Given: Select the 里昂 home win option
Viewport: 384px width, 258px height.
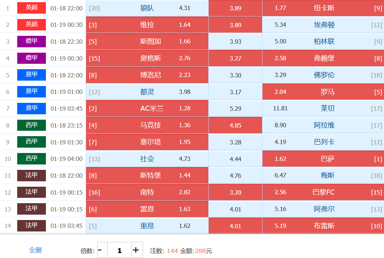Looking at the screenshot, I should 147,226.
